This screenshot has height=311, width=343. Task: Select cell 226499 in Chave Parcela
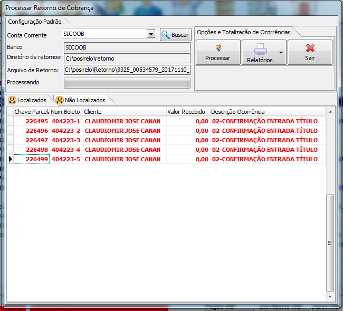pos(32,159)
